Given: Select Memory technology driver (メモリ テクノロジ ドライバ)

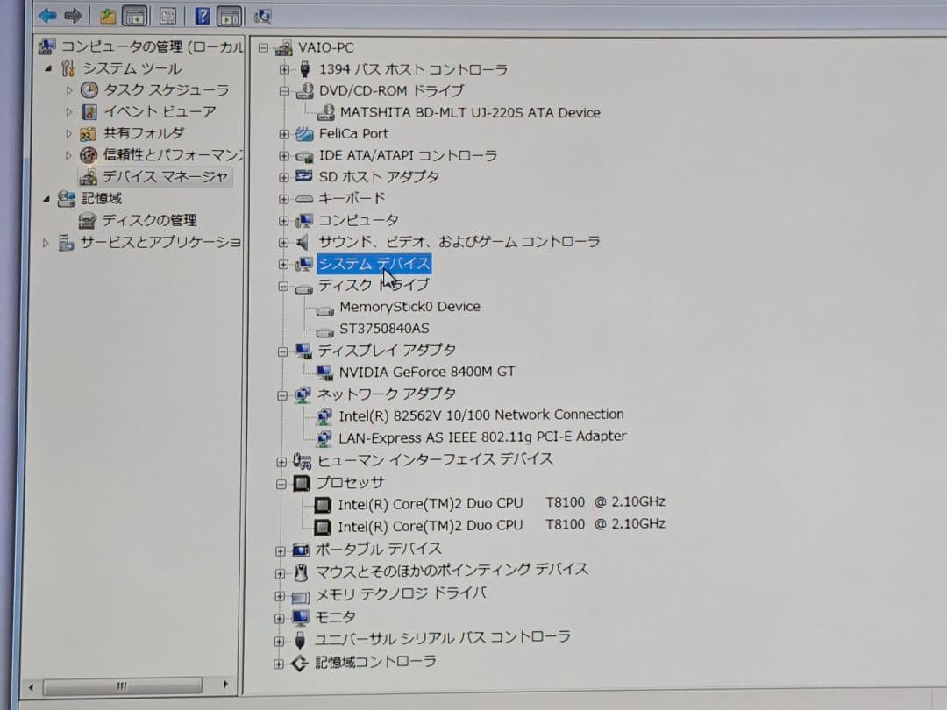Looking at the screenshot, I should click(401, 594).
